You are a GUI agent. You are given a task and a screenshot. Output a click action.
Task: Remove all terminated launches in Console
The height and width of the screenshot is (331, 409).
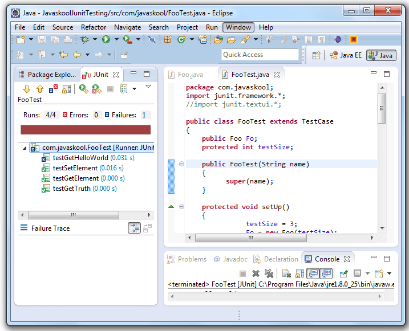pyautogui.click(x=269, y=273)
